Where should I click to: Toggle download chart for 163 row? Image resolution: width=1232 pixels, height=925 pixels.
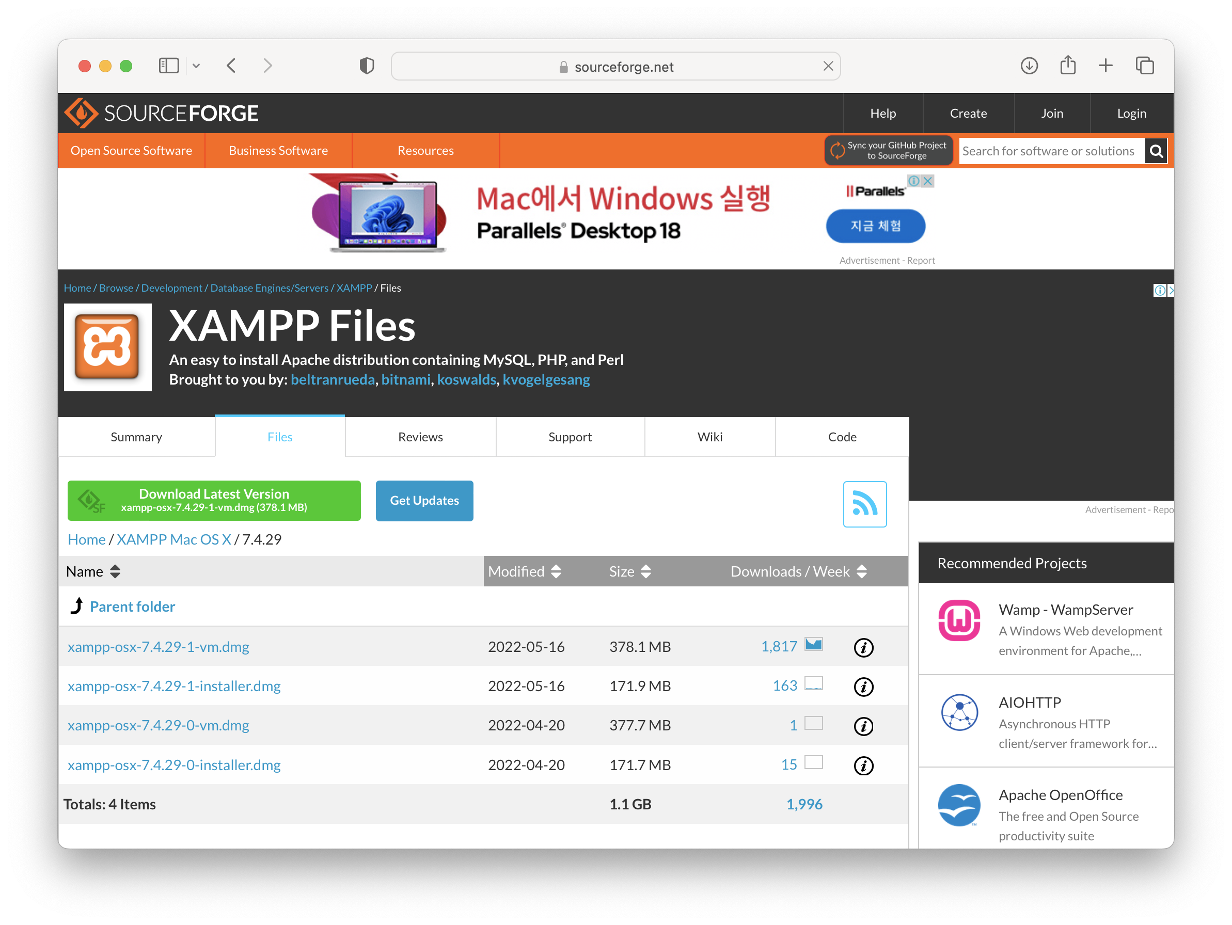pyautogui.click(x=813, y=684)
